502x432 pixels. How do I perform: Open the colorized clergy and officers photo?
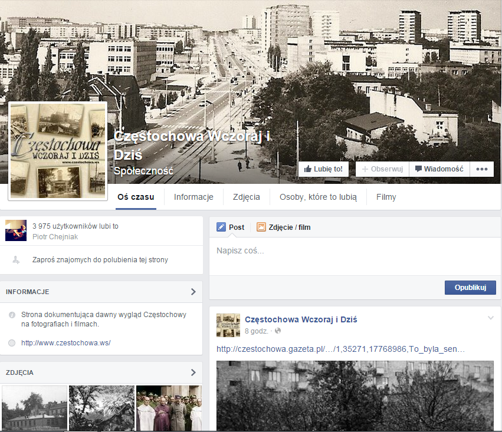[169, 408]
